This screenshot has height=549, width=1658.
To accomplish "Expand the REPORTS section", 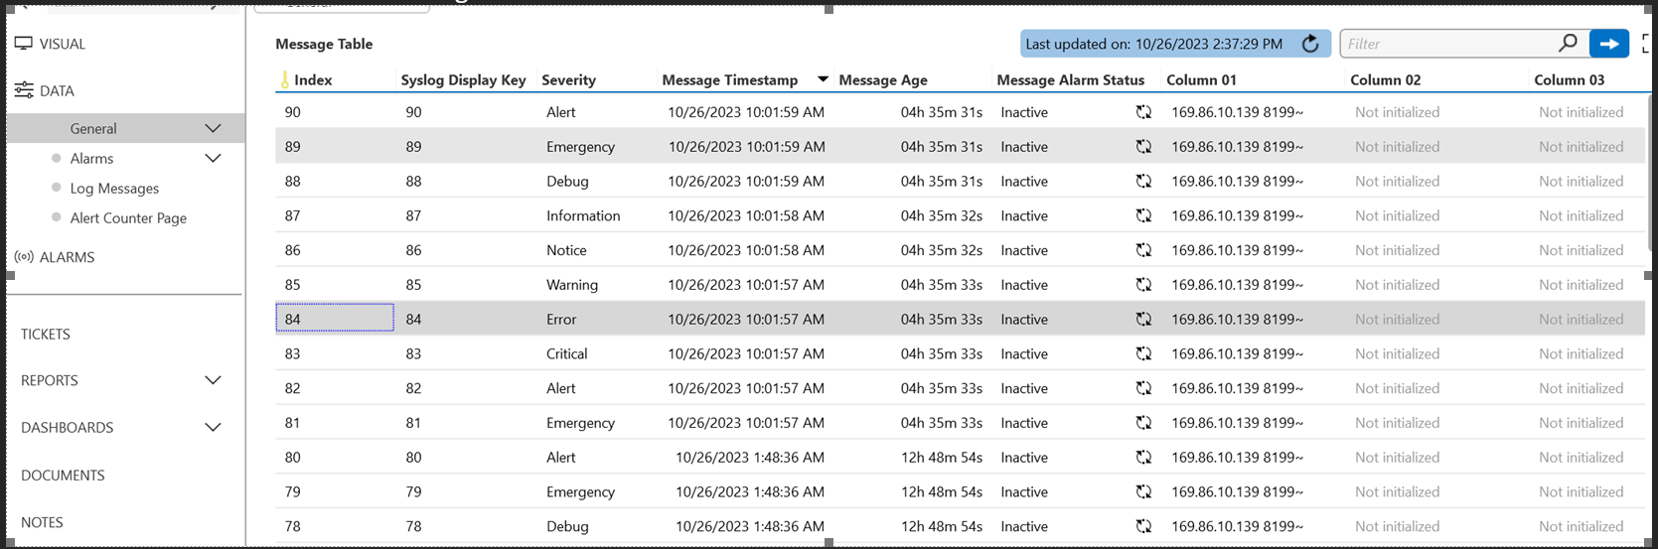I will (x=213, y=380).
